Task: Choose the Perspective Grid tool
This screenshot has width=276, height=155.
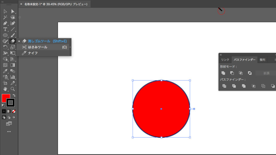Action: [x=13, y=59]
